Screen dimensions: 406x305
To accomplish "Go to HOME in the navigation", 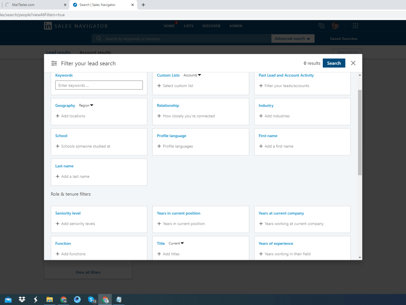I will [169, 26].
